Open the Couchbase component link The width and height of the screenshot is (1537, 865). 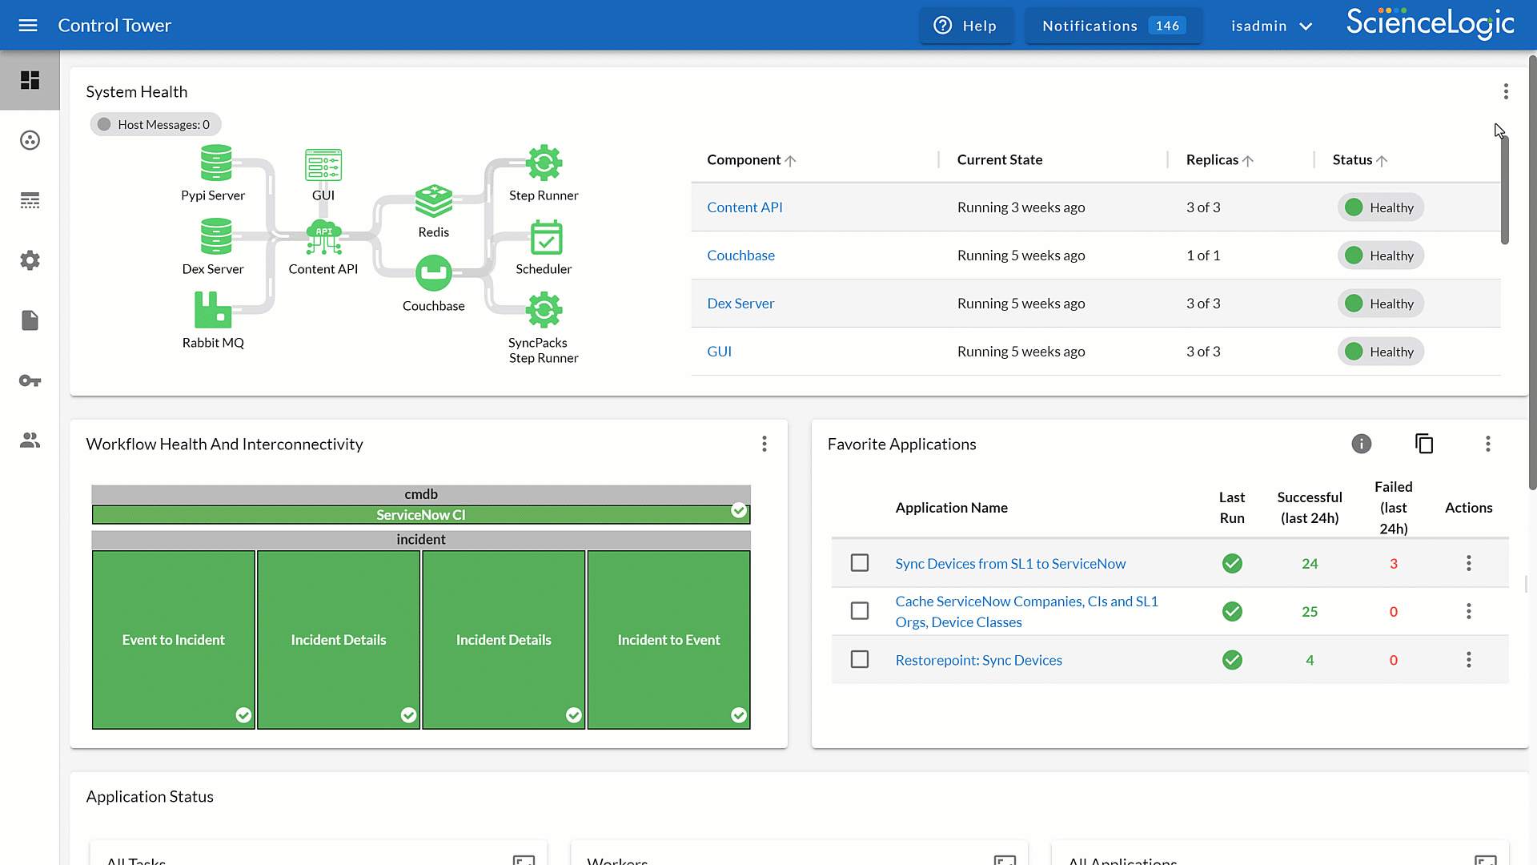(x=740, y=255)
